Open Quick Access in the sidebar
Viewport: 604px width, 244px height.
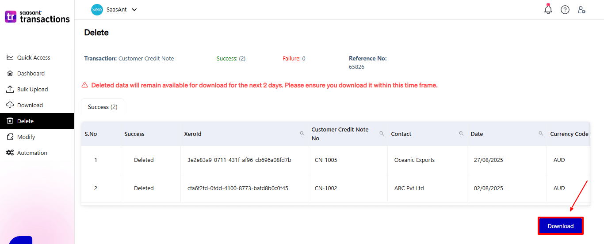pyautogui.click(x=34, y=57)
